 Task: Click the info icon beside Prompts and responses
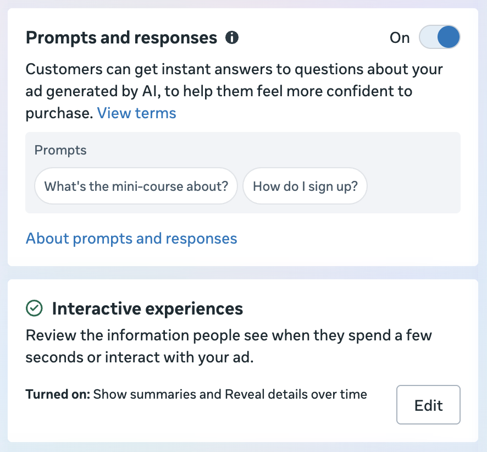point(232,37)
